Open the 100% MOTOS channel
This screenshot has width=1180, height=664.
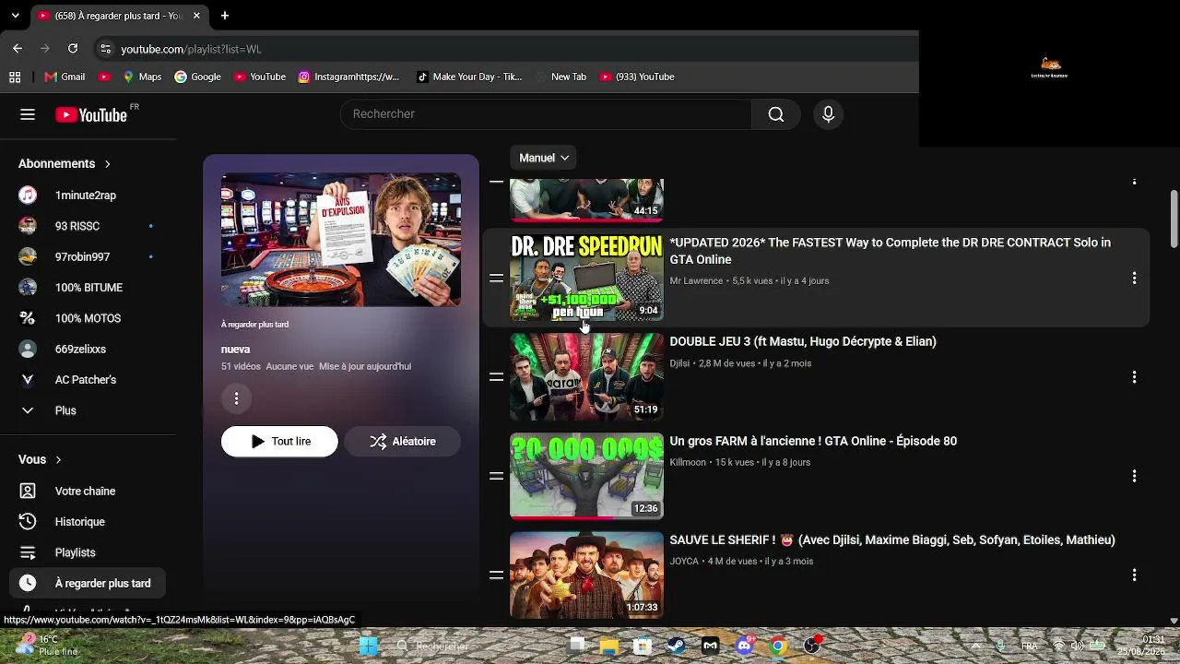(x=88, y=318)
